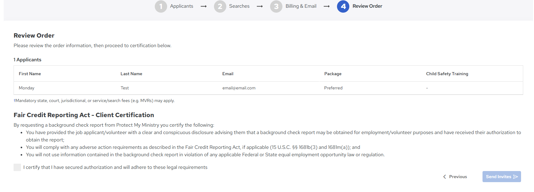The height and width of the screenshot is (192, 534).
Task: Click the Send Invites button
Action: [502, 177]
